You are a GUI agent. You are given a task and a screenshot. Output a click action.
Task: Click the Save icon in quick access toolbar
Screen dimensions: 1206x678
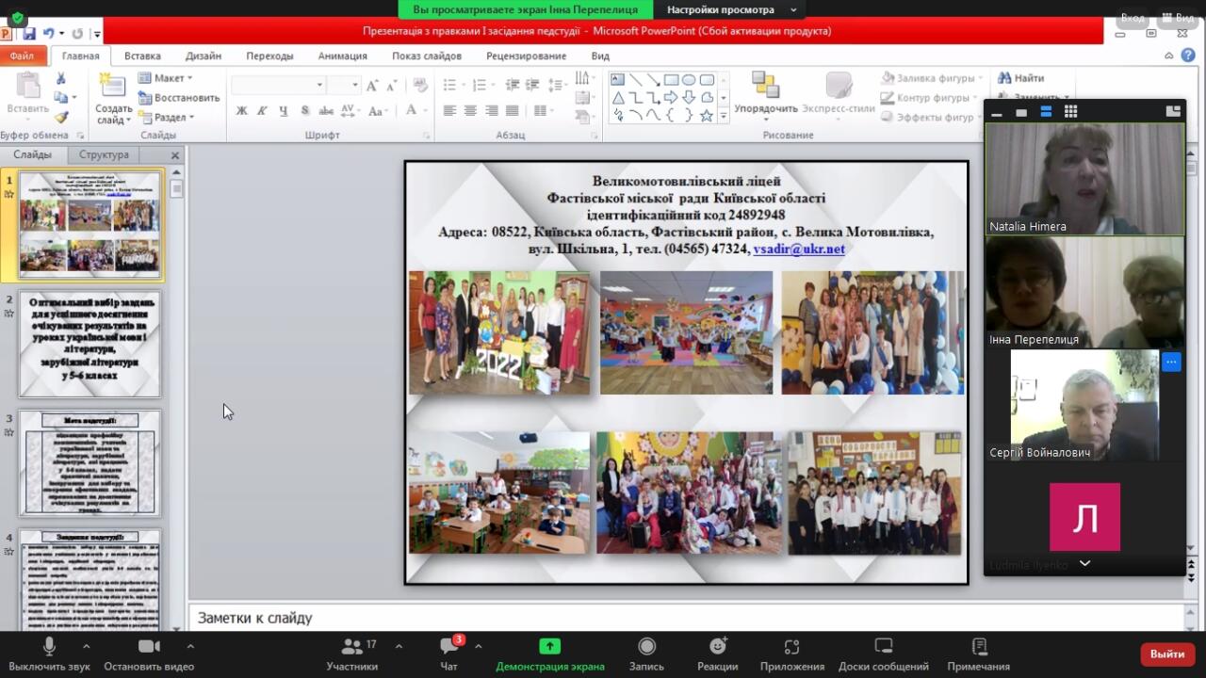28,34
